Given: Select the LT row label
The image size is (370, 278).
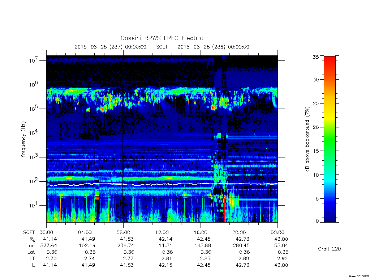Looking at the screenshot, I should tap(32, 258).
